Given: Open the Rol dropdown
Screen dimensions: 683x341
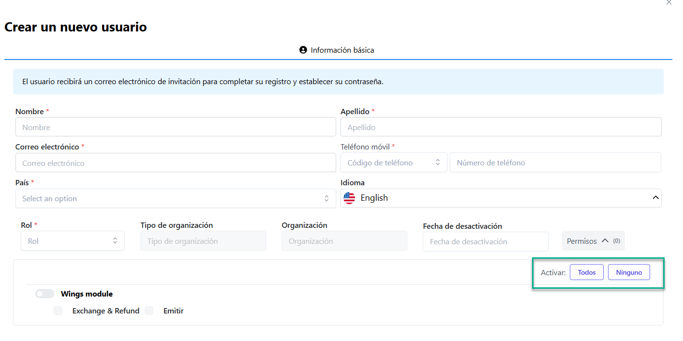Looking at the screenshot, I should tap(73, 241).
